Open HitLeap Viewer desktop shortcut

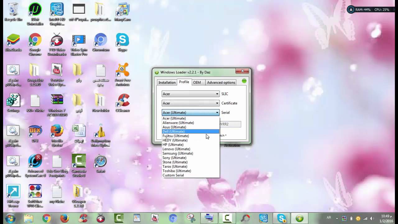click(x=13, y=196)
